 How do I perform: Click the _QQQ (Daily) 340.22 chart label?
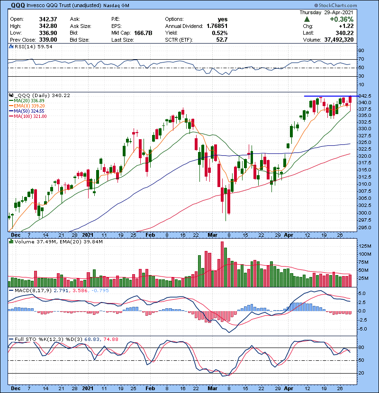coord(42,95)
